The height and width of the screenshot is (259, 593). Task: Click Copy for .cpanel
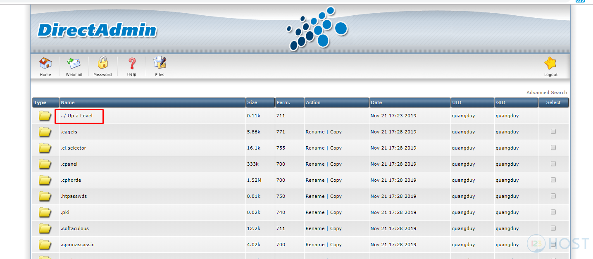point(336,164)
